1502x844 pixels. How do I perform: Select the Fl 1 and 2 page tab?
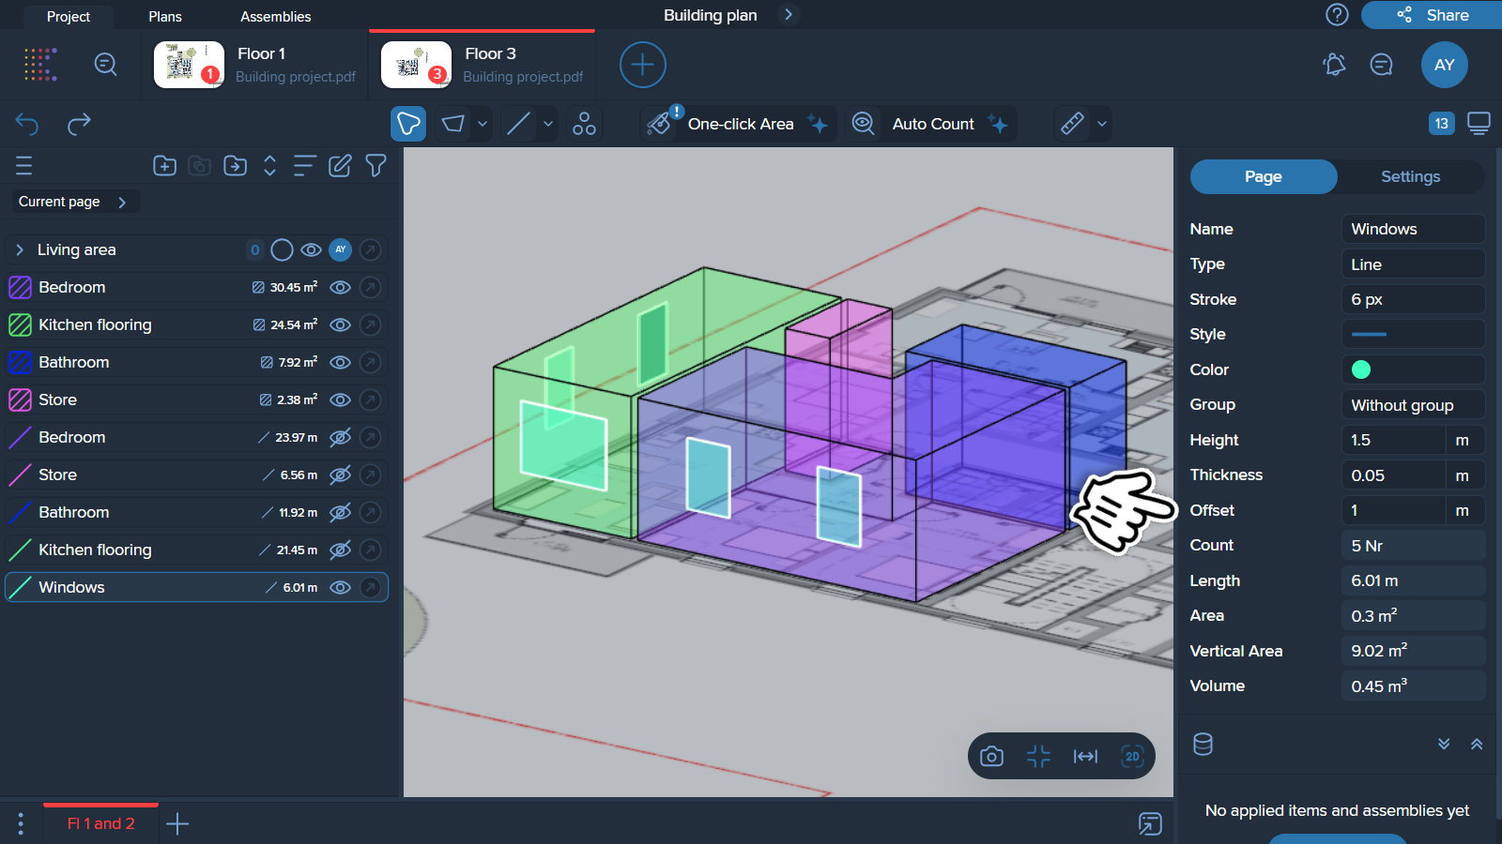pyautogui.click(x=101, y=823)
